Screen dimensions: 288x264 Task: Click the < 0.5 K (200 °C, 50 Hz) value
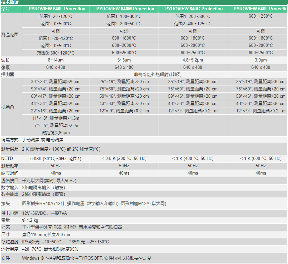pos(124,159)
